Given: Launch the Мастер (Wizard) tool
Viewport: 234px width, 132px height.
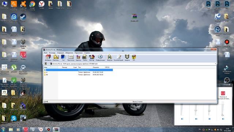Looking at the screenshot, I should click(92, 58).
